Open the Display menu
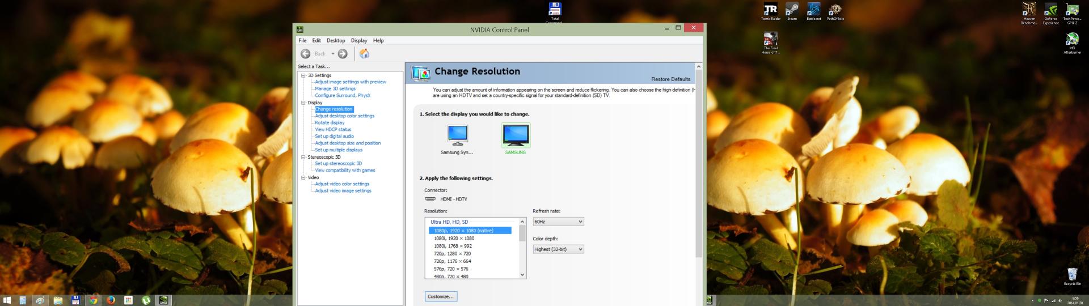Screen dimensions: 1089x306 [x=359, y=41]
